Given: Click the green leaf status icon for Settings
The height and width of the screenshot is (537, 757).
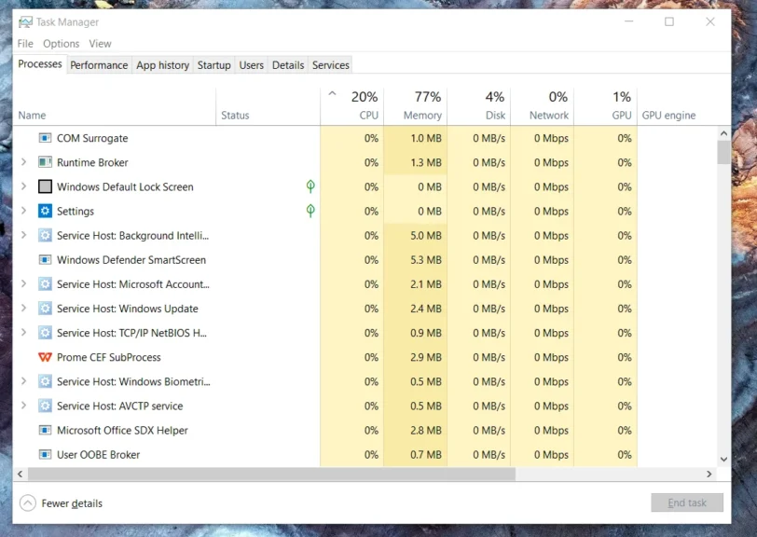Looking at the screenshot, I should click(310, 211).
